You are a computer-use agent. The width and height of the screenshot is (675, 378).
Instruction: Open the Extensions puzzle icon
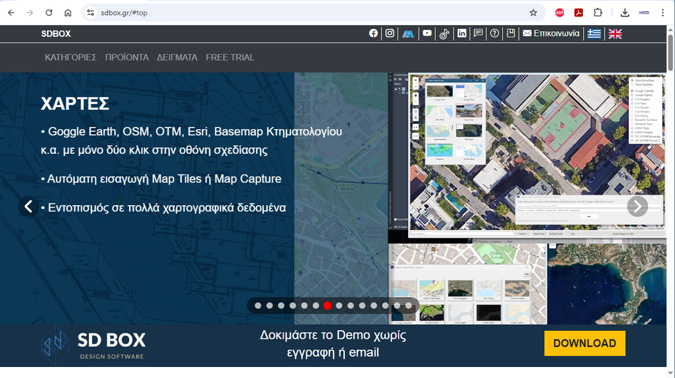click(598, 12)
